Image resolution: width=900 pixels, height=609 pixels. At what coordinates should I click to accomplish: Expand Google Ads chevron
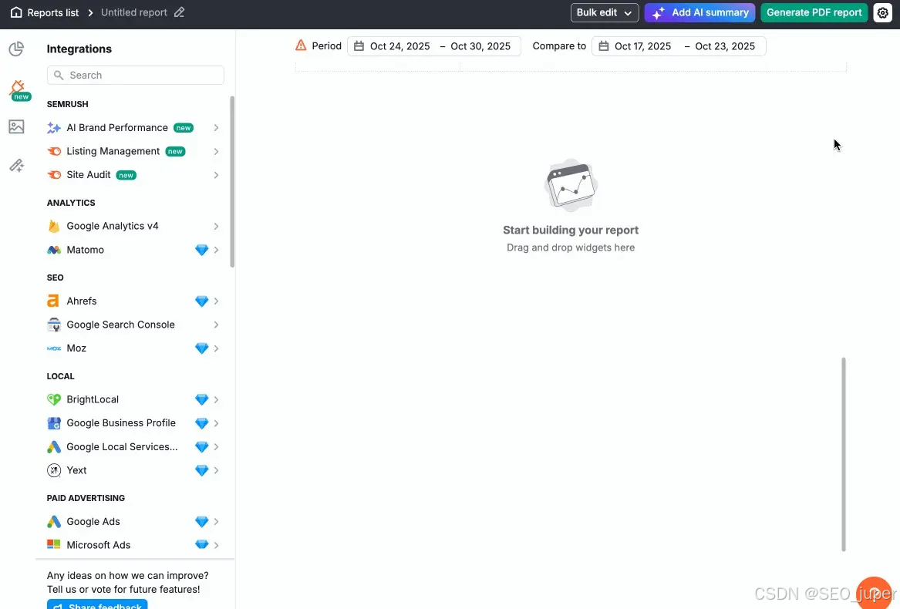pos(217,521)
